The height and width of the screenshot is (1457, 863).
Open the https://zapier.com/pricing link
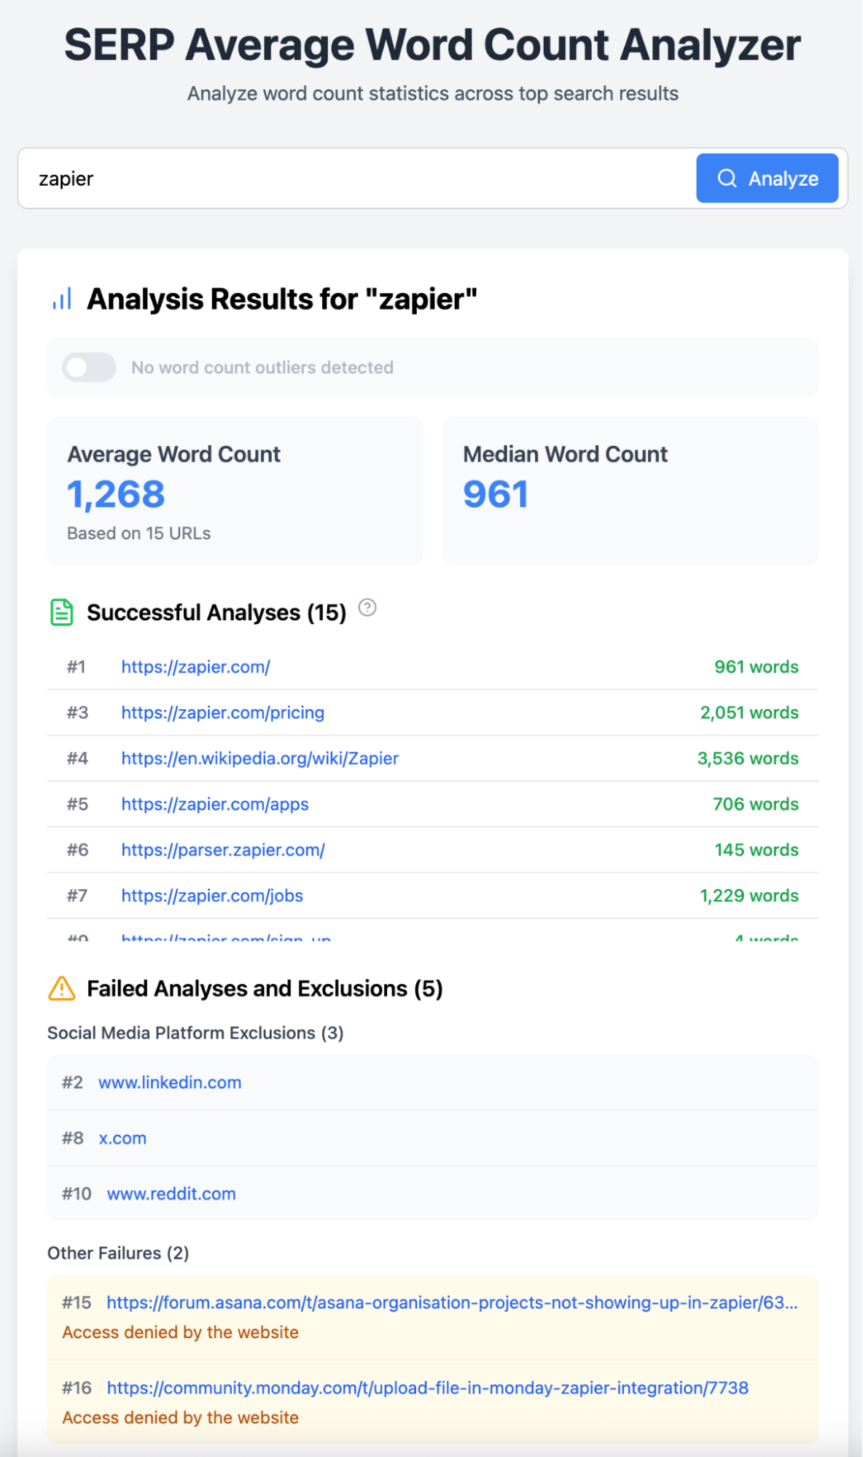coord(222,713)
